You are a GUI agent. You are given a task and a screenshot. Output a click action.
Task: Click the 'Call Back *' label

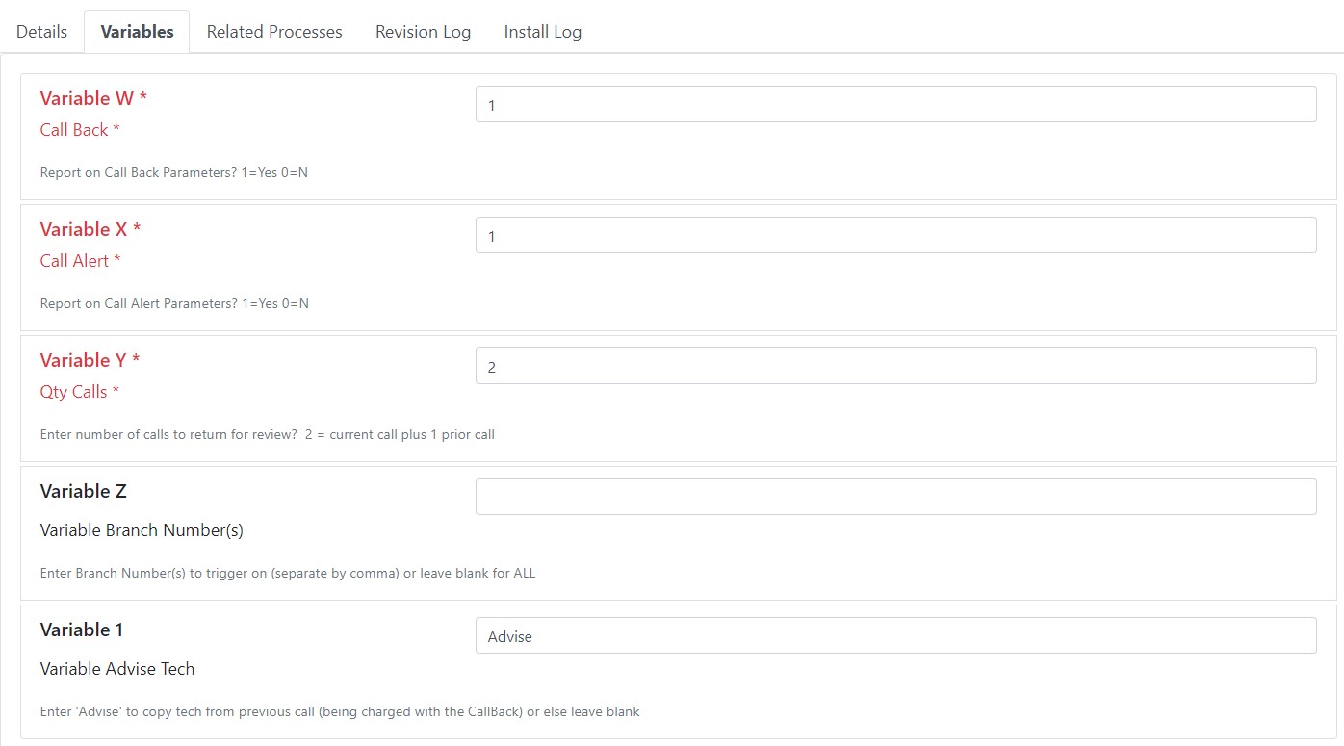point(80,130)
